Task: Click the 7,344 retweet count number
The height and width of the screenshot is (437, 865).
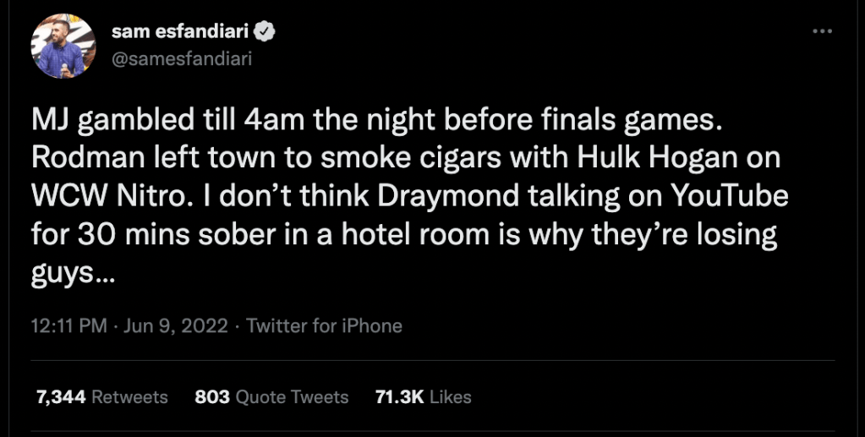Action: point(60,396)
